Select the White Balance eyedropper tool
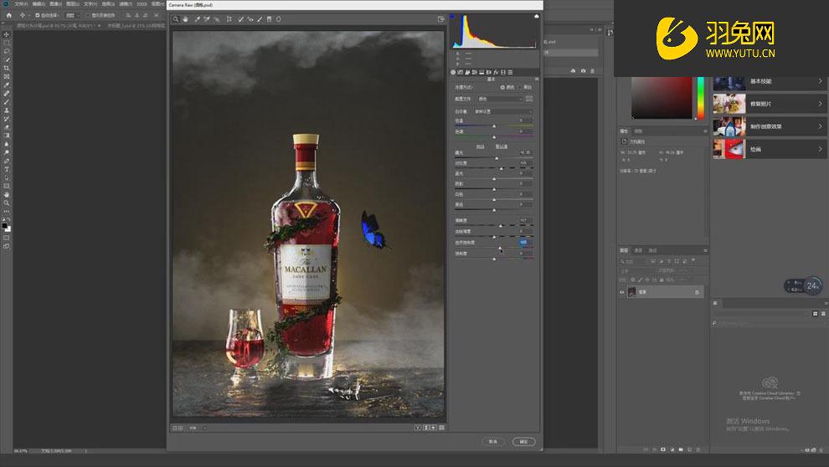 (x=198, y=19)
